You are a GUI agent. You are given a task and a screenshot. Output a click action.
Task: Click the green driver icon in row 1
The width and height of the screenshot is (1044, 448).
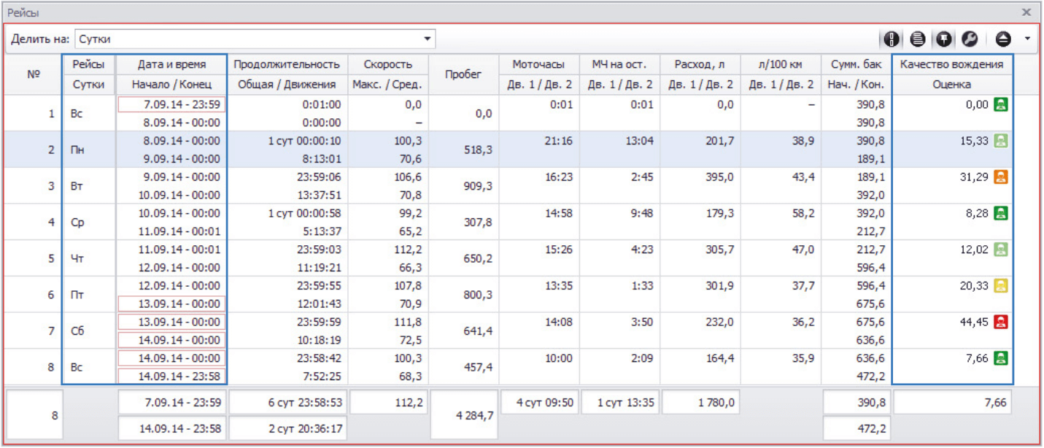point(1001,104)
